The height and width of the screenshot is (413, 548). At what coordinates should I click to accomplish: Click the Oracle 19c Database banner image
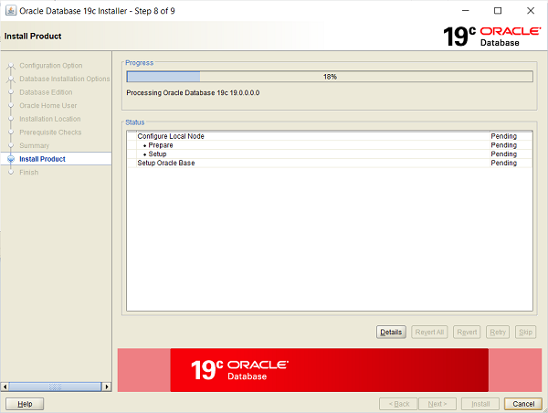click(x=329, y=370)
